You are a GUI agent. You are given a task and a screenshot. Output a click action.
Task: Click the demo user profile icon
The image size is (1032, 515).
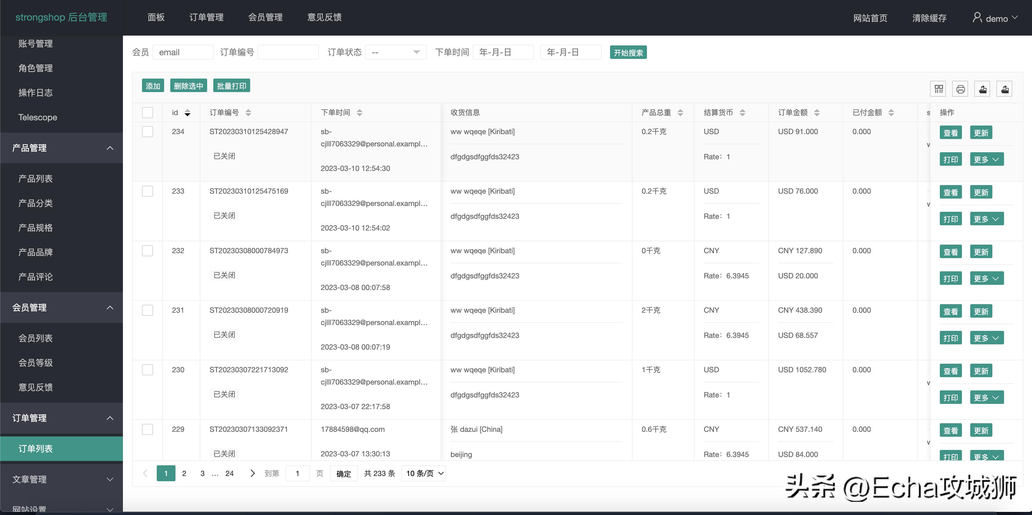977,17
